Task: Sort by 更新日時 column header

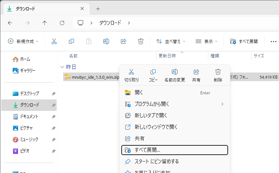Action: (167, 56)
